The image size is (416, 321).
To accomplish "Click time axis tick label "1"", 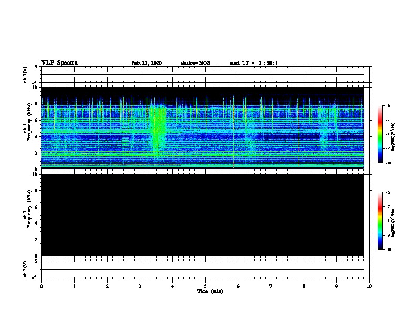I will 74,286.
